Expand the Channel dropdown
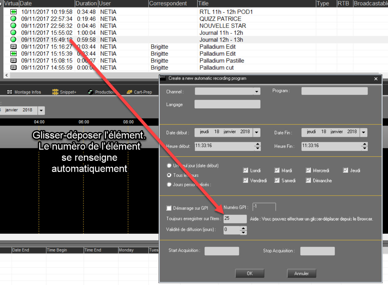Image resolution: width=388 pixels, height=285 pixels. click(256, 91)
